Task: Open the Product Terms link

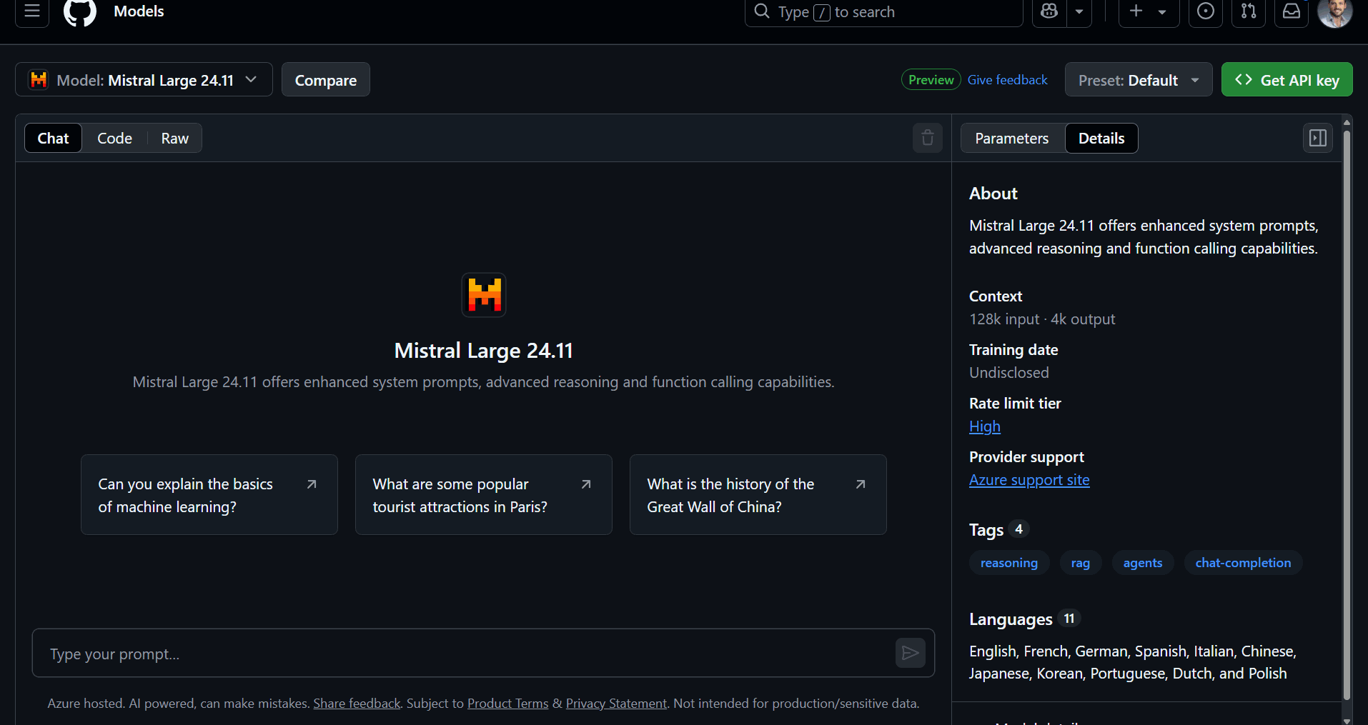Action: (x=508, y=704)
